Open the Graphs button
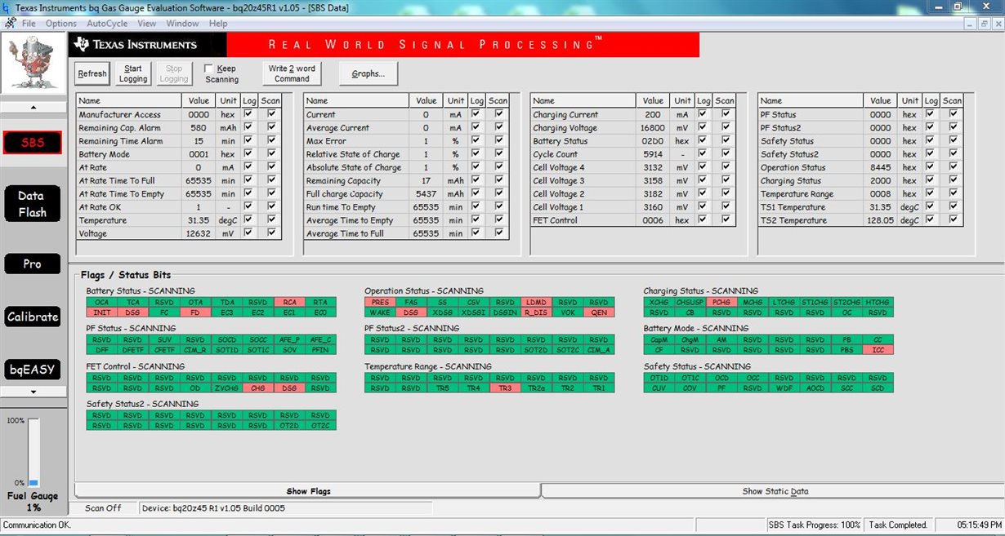Screen dimensions: 1005x536 click(x=368, y=73)
